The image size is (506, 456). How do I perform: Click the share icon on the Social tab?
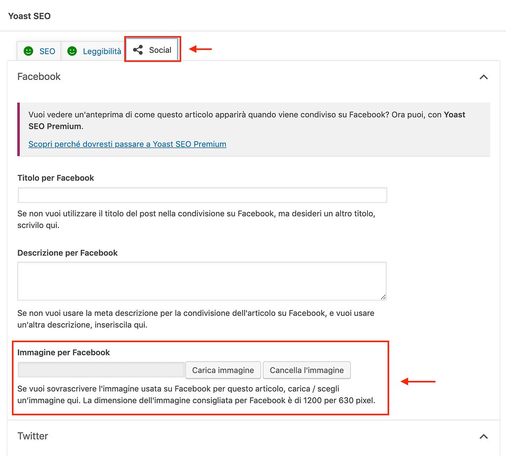138,50
